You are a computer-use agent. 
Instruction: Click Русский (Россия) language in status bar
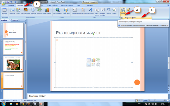[30, 100]
